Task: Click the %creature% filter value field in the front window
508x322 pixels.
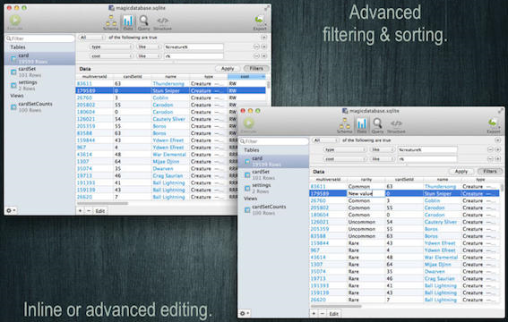Action: [x=427, y=149]
